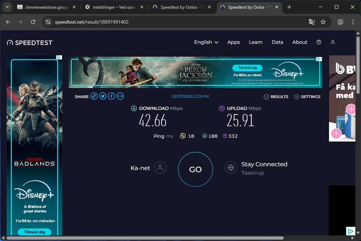Viewport: 361px width, 241px height.
Task: Open the Data menu
Action: tap(277, 42)
